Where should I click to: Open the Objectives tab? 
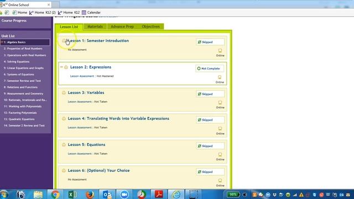click(150, 27)
